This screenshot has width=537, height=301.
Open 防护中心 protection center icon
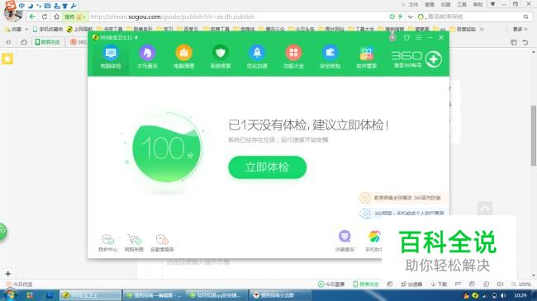[x=108, y=242]
